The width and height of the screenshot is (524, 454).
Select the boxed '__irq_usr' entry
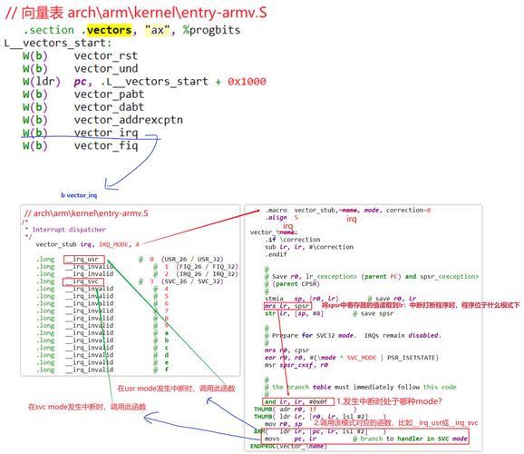84,260
